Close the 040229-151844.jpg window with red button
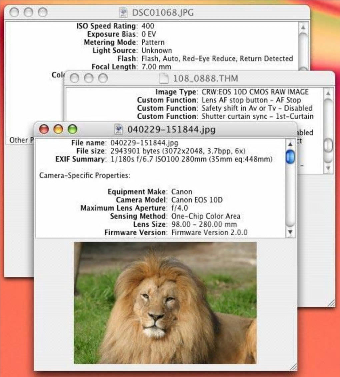The height and width of the screenshot is (377, 340). (44, 129)
